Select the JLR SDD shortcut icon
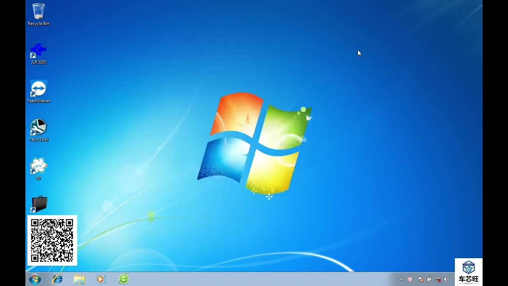The height and width of the screenshot is (286, 508). pos(38,53)
